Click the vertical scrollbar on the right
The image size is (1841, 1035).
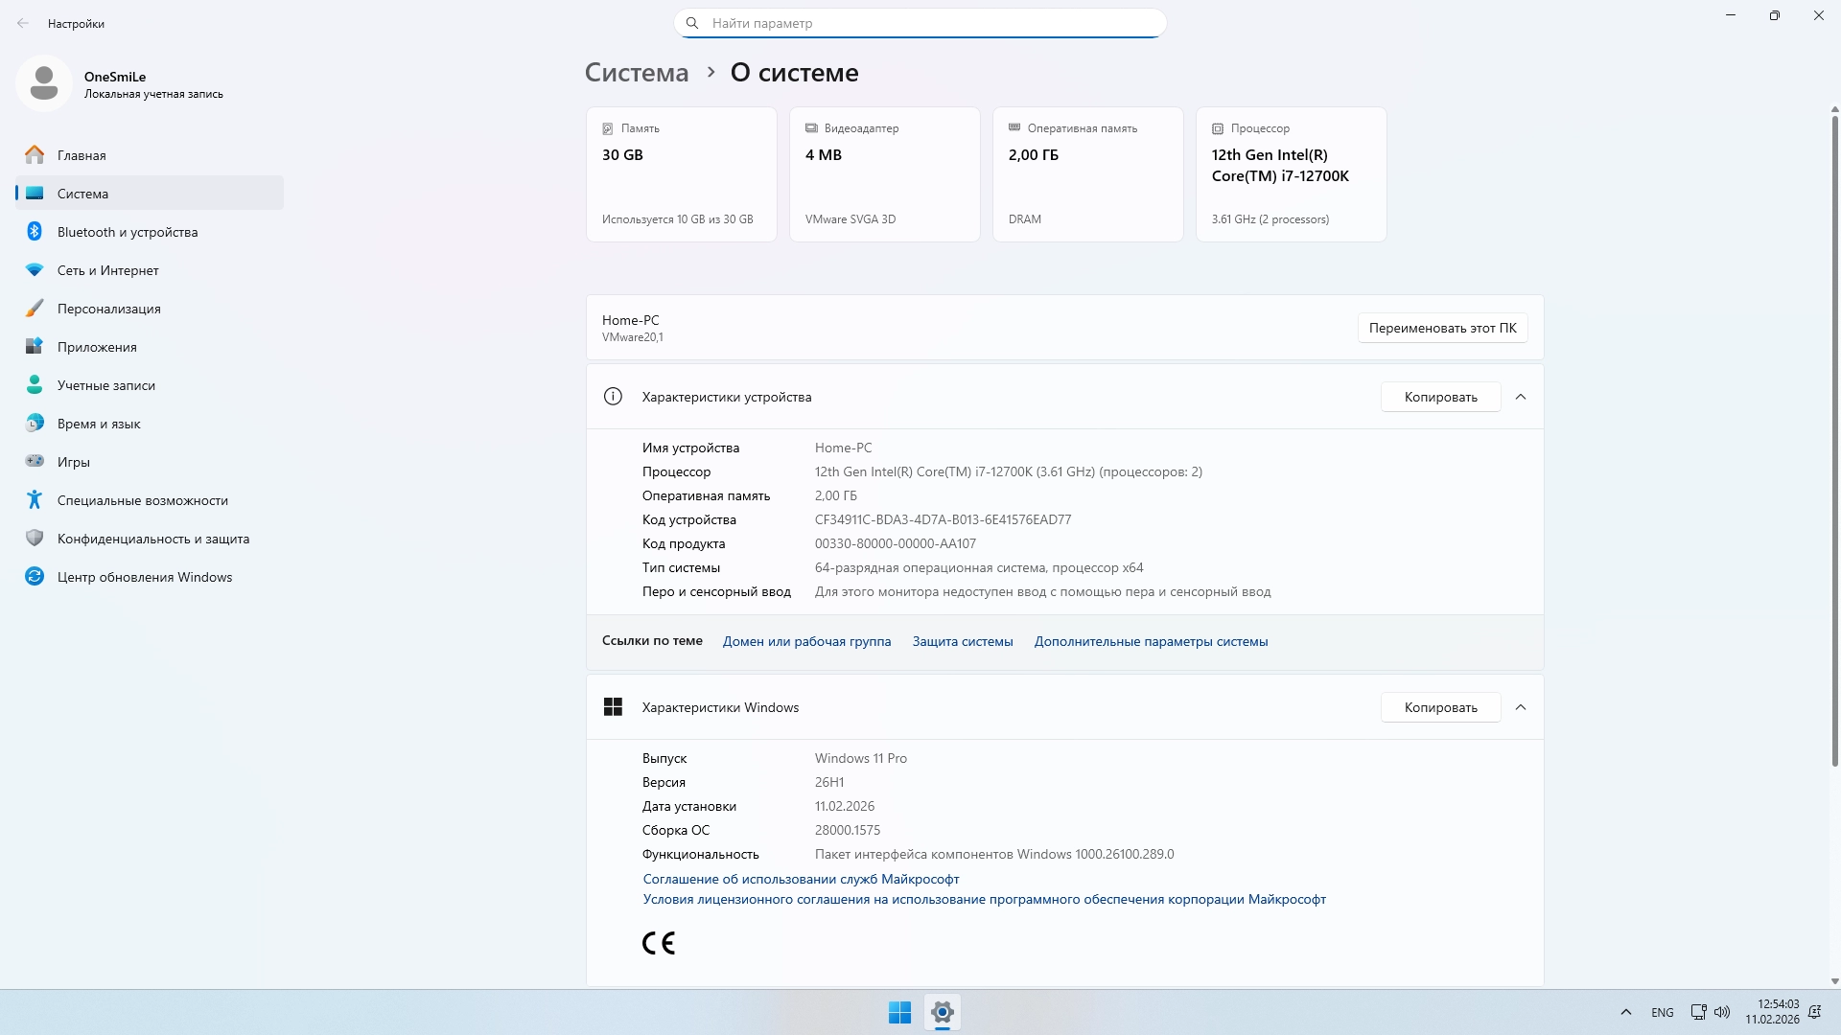(x=1834, y=441)
